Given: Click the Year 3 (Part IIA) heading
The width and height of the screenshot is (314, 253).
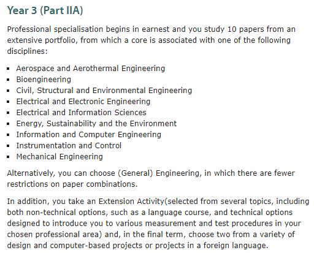Looking at the screenshot, I should (x=45, y=10).
